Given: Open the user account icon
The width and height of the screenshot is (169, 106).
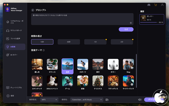Looking at the screenshot, I should 162,5.
